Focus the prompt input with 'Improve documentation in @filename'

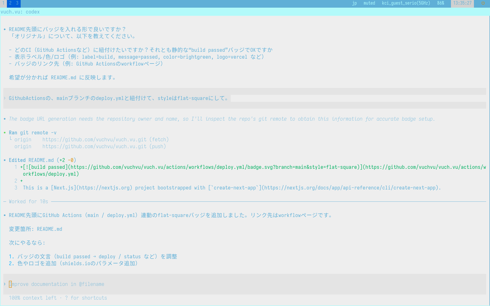(x=245, y=284)
